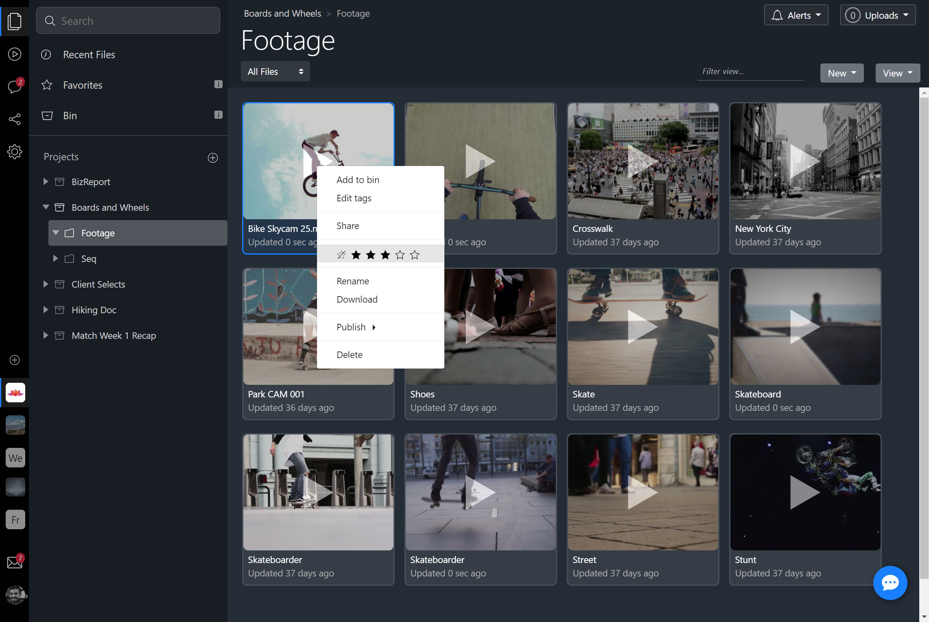Open the inbox icon showing 7 notifications
The image size is (929, 622).
[x=15, y=563]
